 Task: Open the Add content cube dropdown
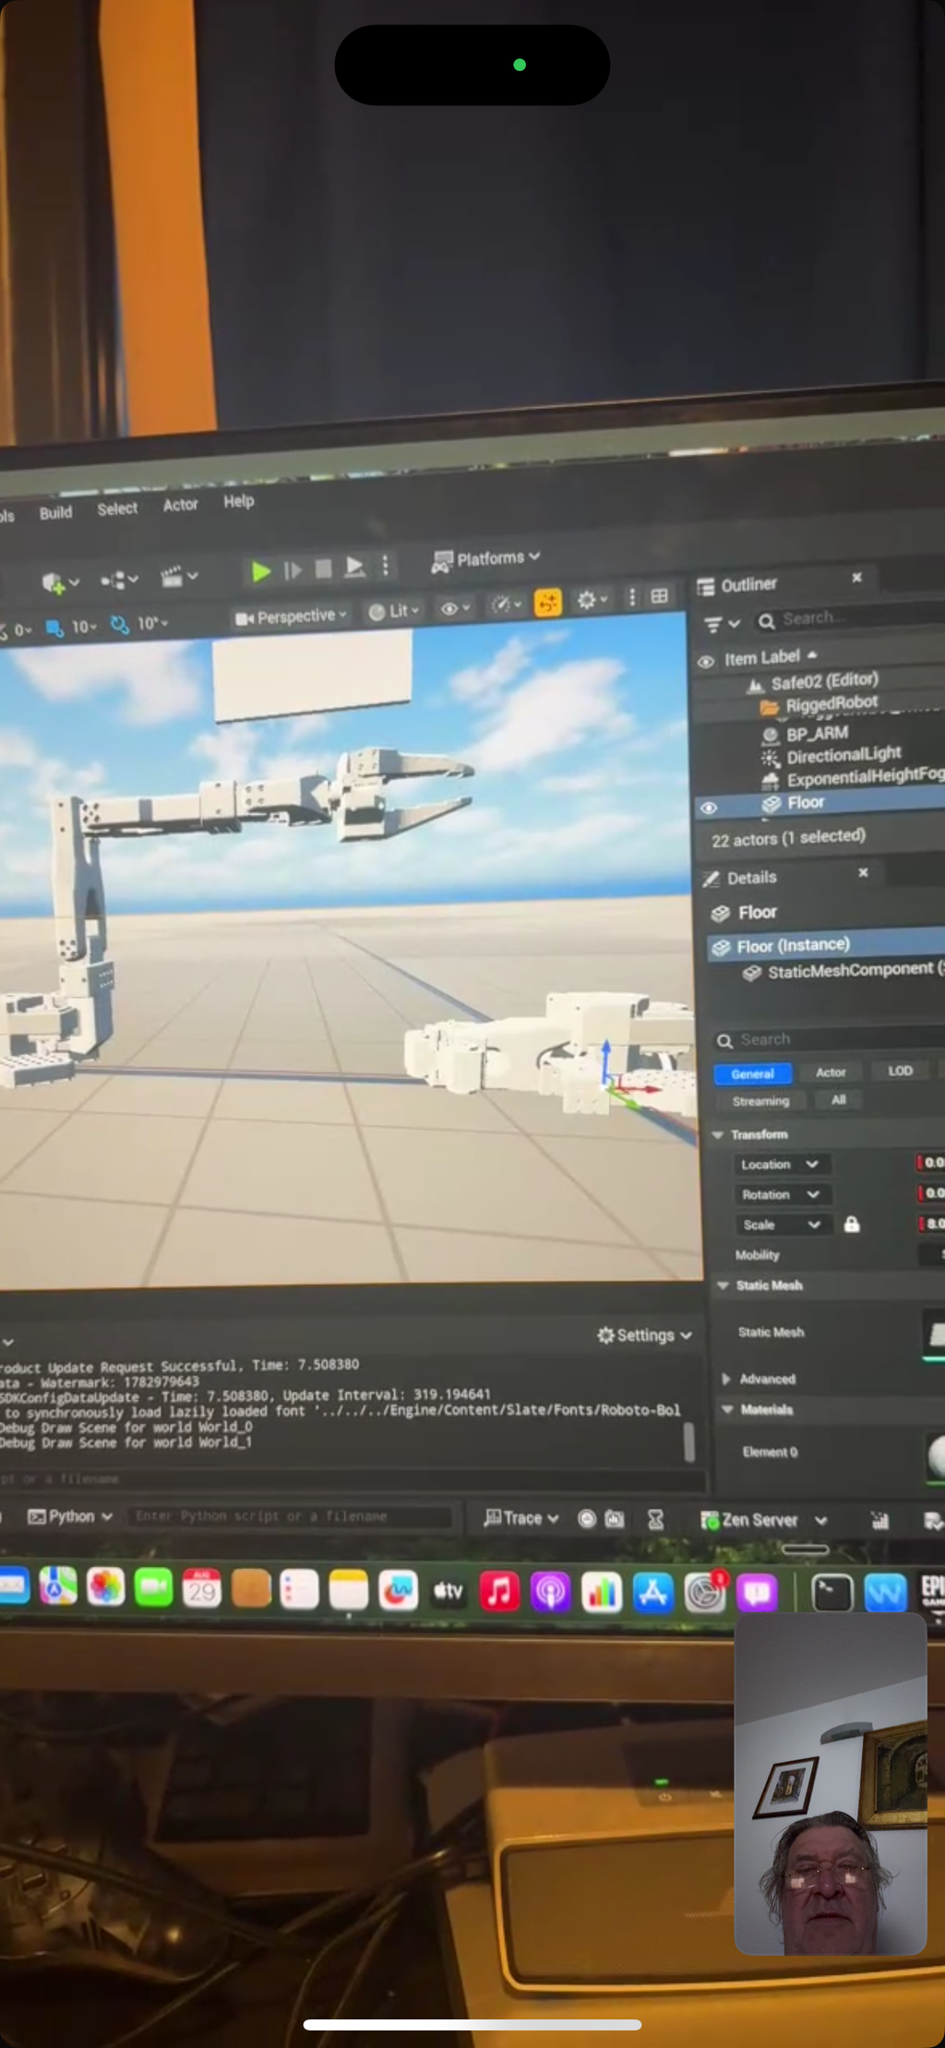click(61, 582)
